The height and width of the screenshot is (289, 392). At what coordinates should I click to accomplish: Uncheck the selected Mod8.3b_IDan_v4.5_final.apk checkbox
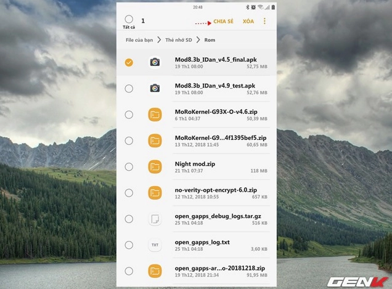click(x=128, y=62)
